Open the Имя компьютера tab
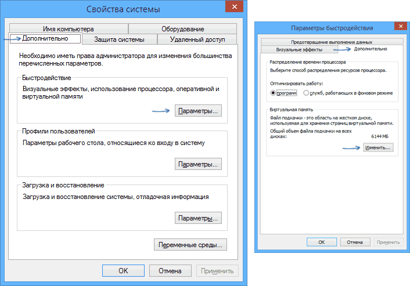410x286 pixels. tap(68, 29)
